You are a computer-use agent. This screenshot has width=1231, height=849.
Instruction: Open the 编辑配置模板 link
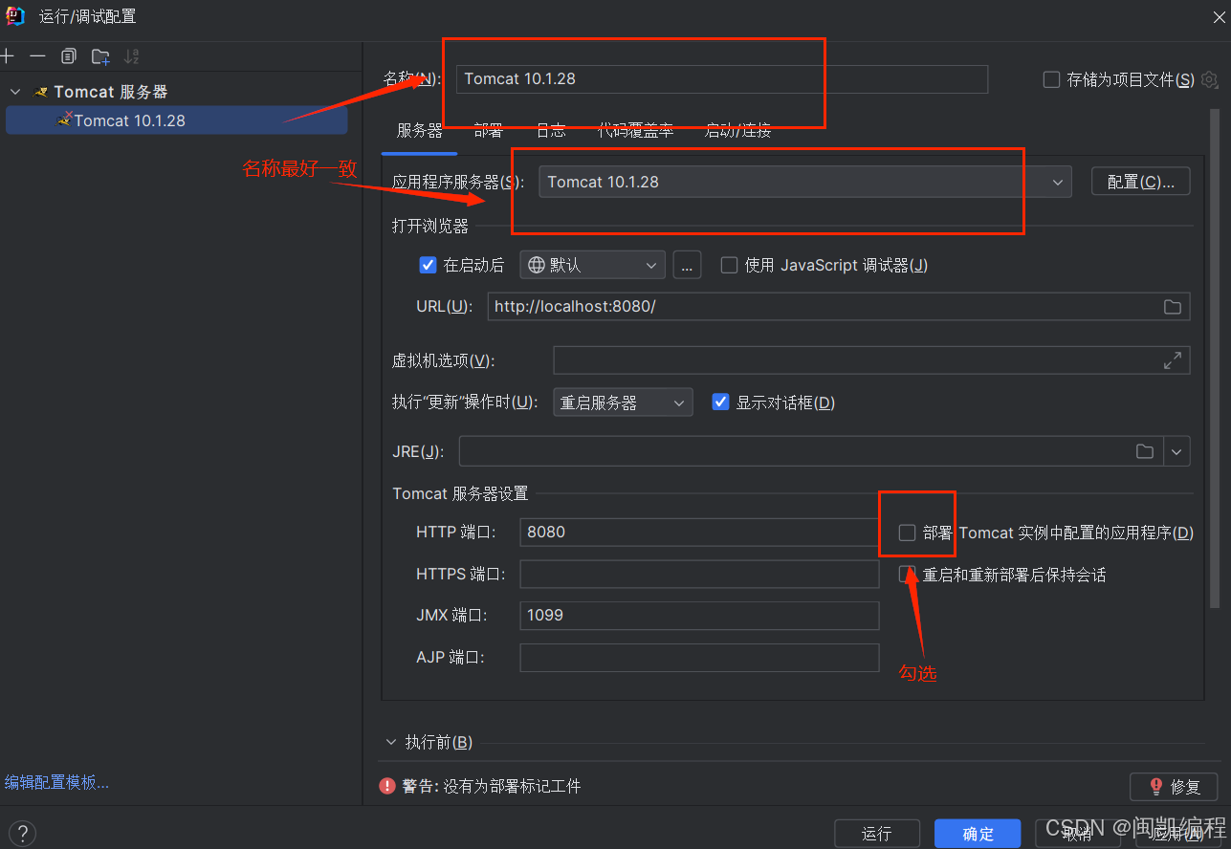point(56,782)
